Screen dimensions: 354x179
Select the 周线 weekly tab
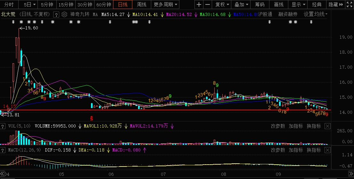click(142, 4)
